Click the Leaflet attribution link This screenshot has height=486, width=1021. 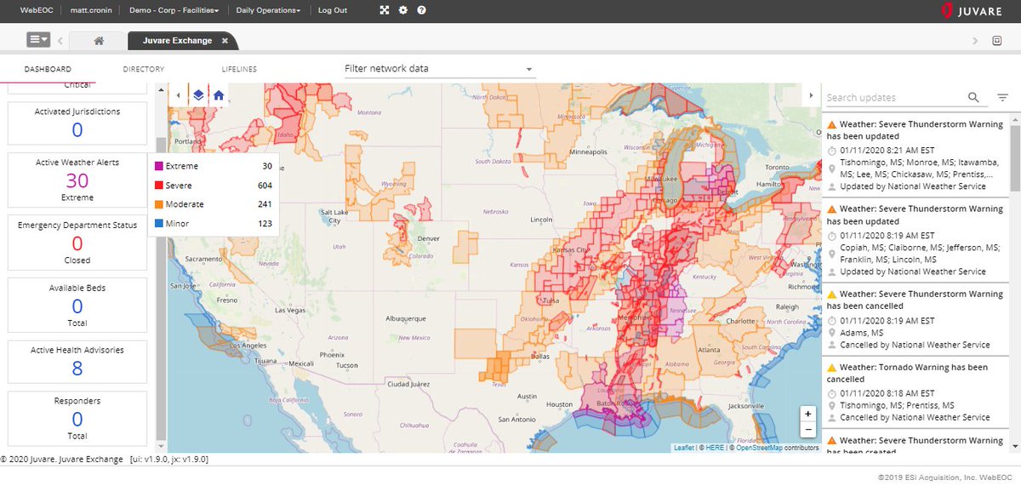click(683, 448)
